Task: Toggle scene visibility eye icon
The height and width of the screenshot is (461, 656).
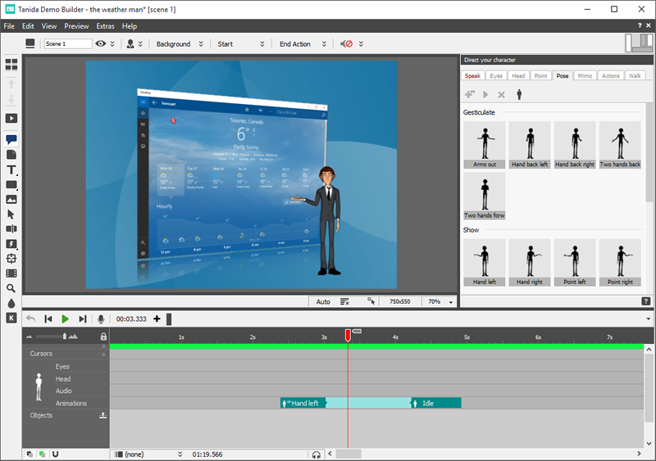Action: click(102, 44)
